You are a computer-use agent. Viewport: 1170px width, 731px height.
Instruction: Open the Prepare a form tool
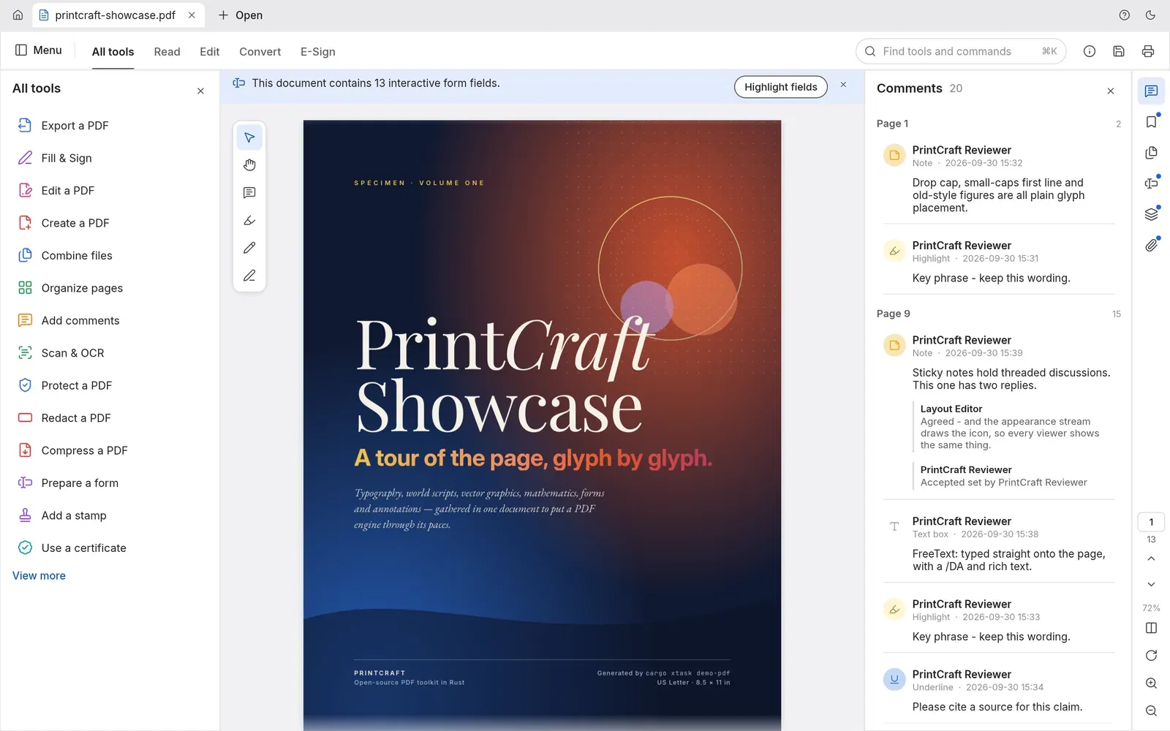tap(110, 483)
